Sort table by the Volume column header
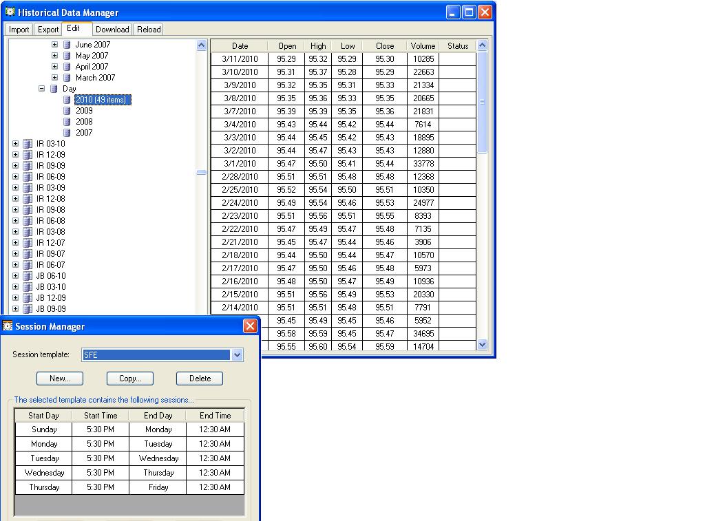705x521 pixels. (423, 46)
